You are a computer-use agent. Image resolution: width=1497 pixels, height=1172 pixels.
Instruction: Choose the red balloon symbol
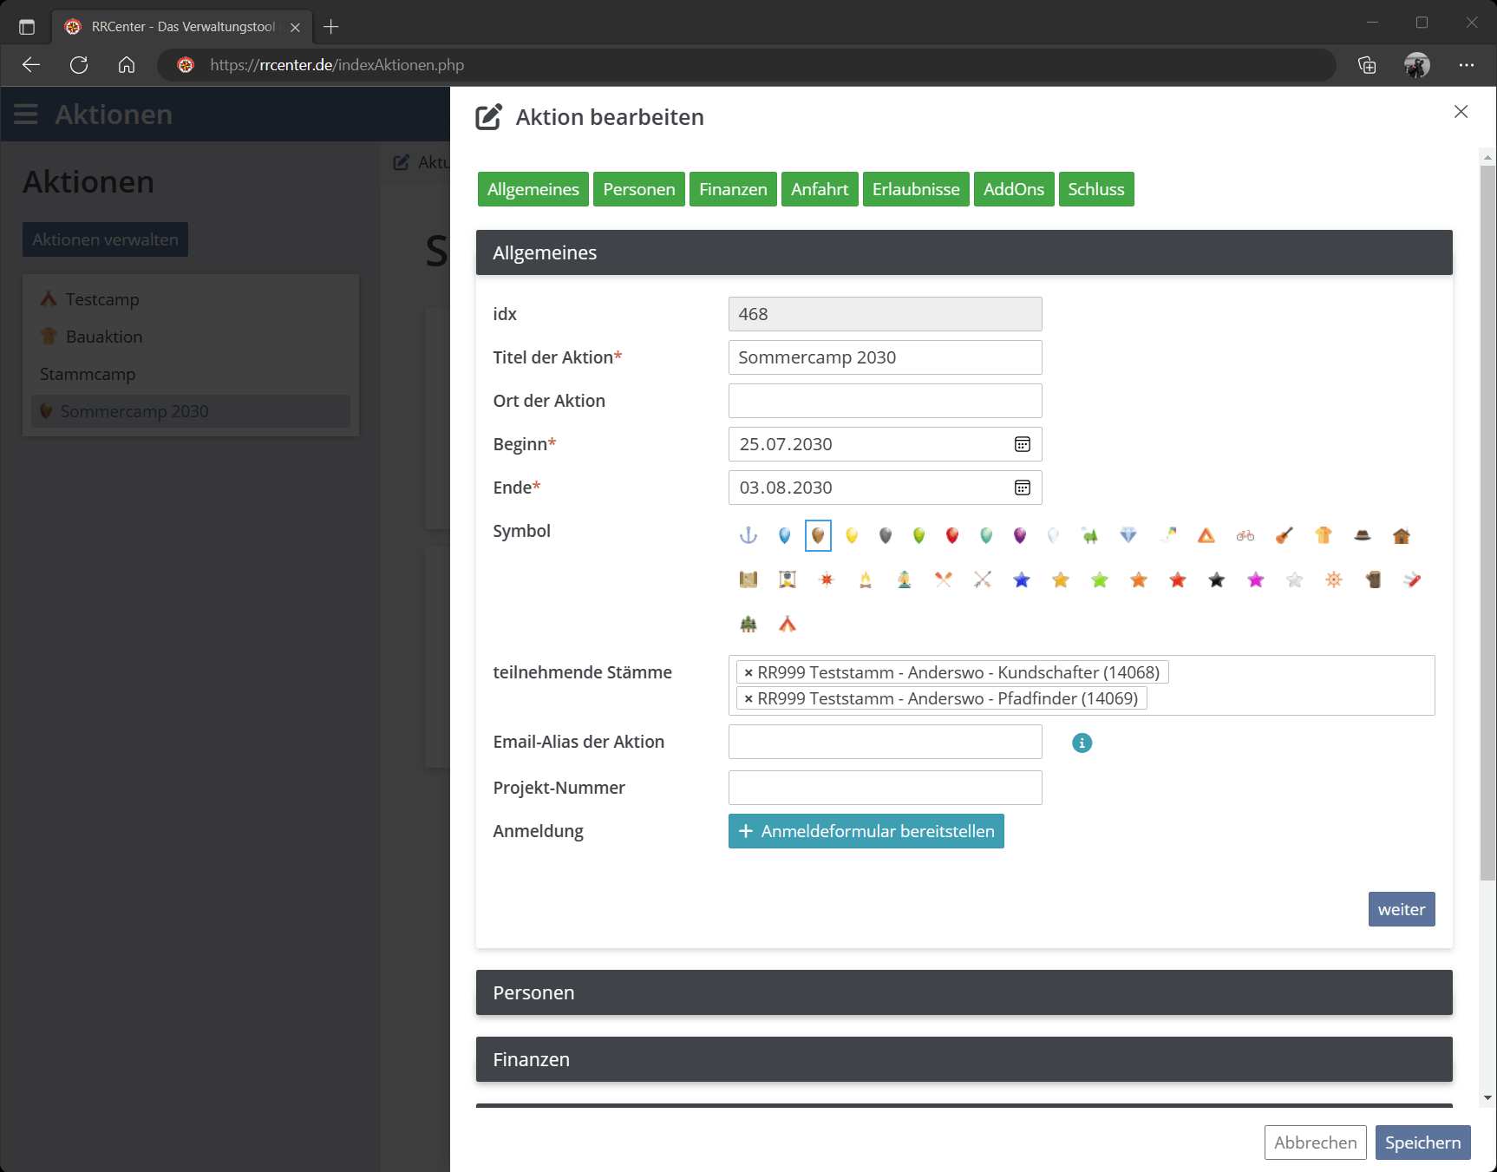pos(952,536)
